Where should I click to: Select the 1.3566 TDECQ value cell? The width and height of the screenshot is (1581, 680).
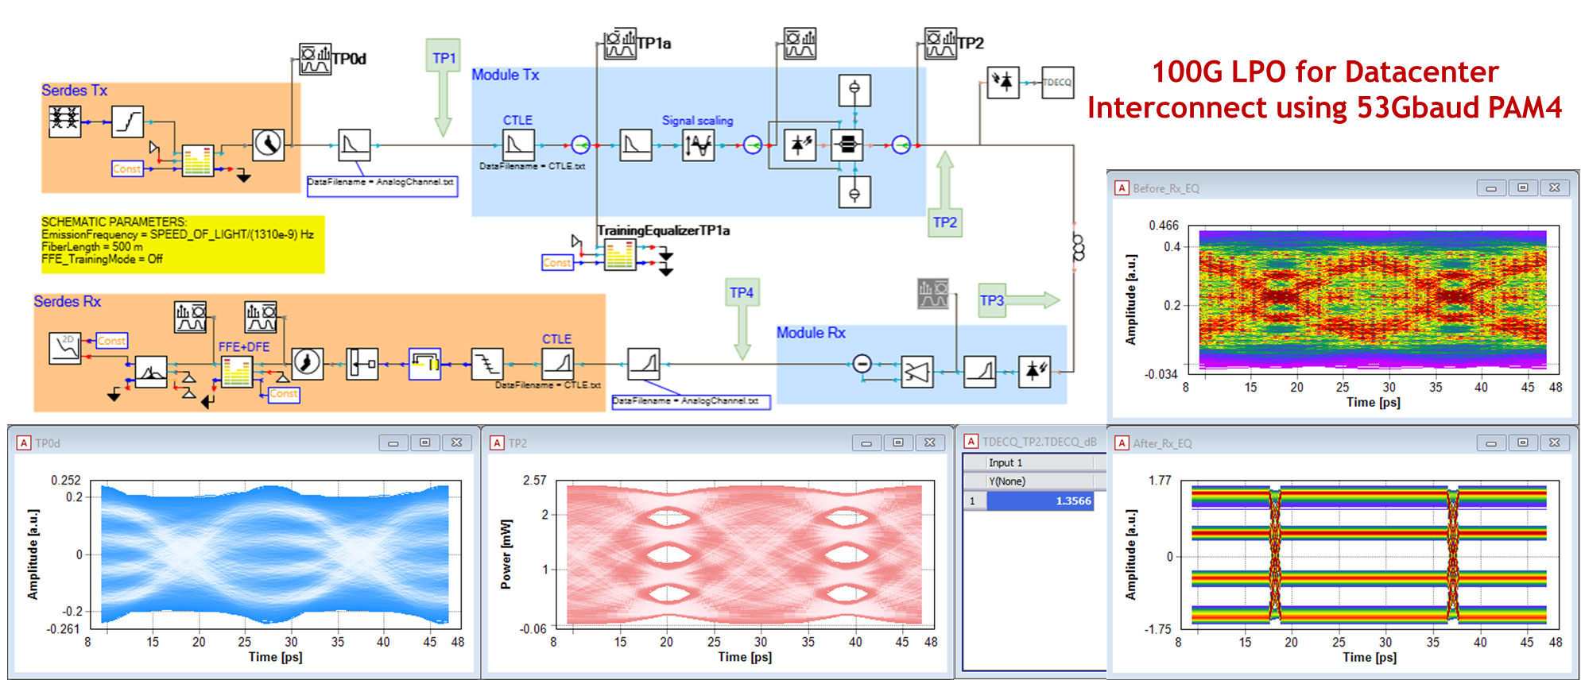[1040, 501]
